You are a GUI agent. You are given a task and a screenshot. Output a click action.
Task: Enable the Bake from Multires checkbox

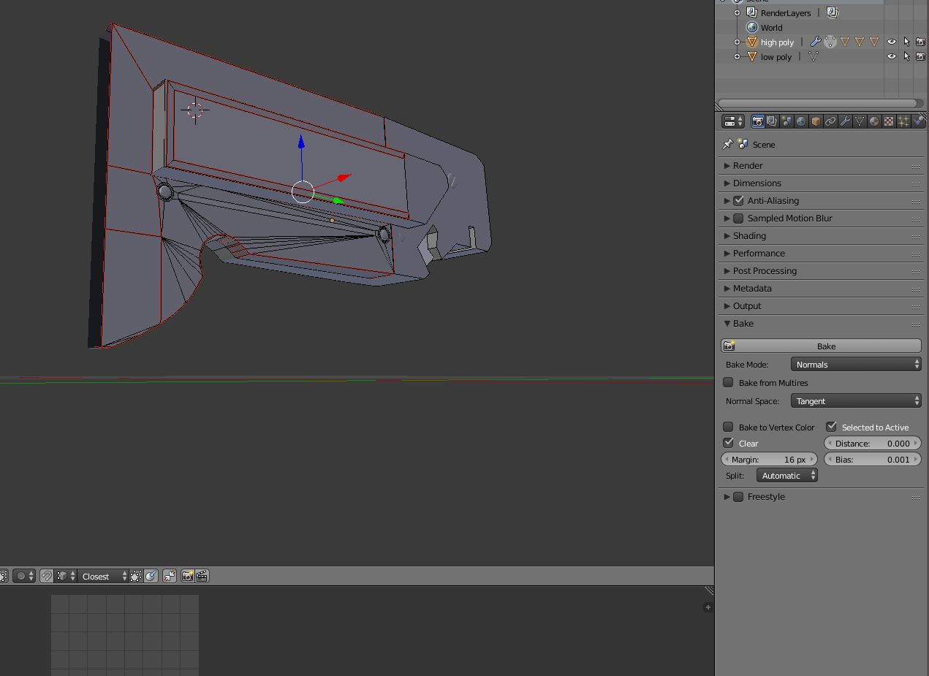point(728,383)
